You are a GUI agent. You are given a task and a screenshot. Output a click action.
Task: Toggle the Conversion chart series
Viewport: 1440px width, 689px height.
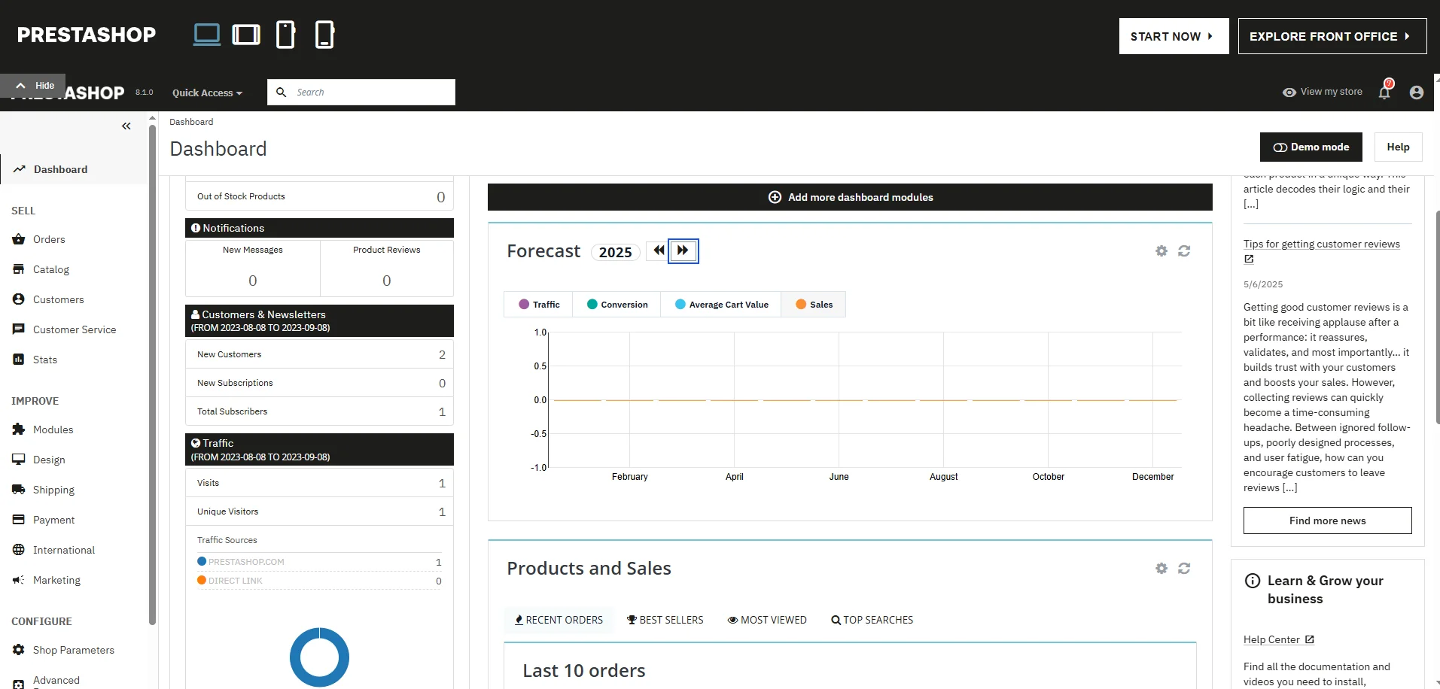click(616, 305)
